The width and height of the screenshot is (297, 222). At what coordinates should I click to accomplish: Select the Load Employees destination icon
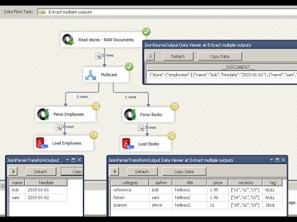point(41,143)
